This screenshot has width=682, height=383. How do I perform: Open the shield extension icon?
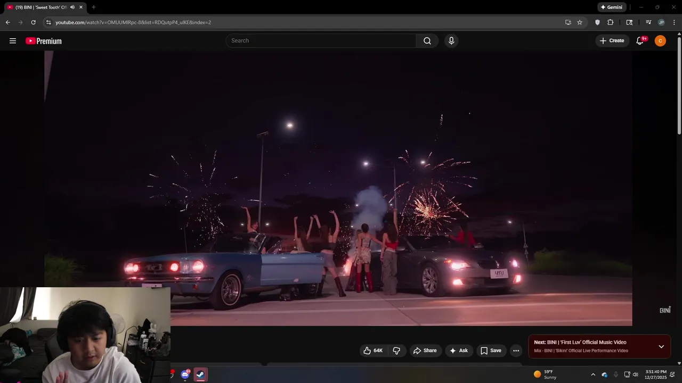[x=597, y=22]
